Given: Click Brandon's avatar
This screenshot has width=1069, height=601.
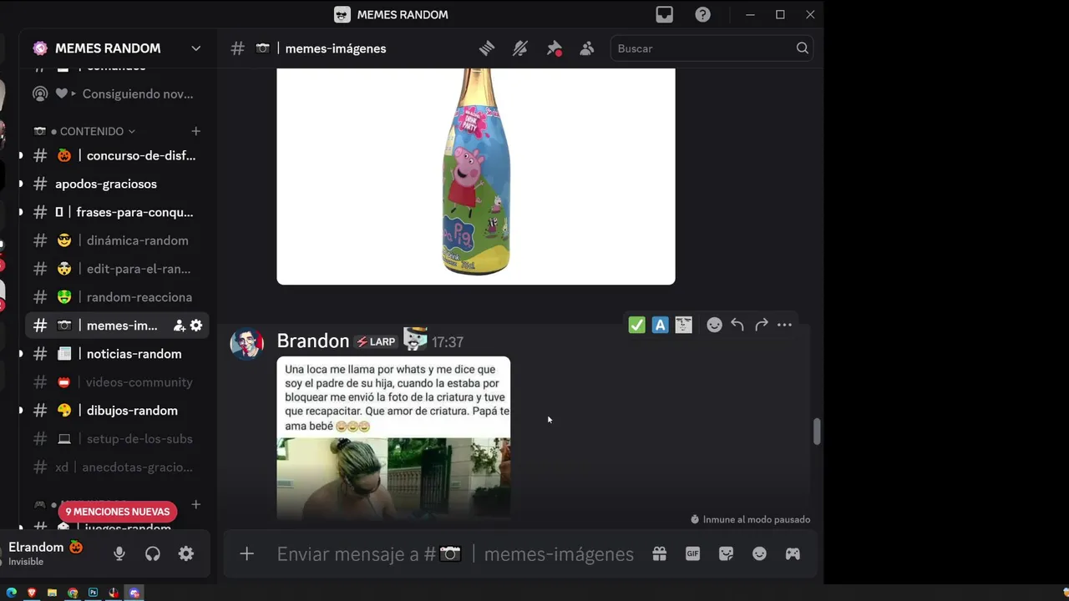Looking at the screenshot, I should click(246, 344).
